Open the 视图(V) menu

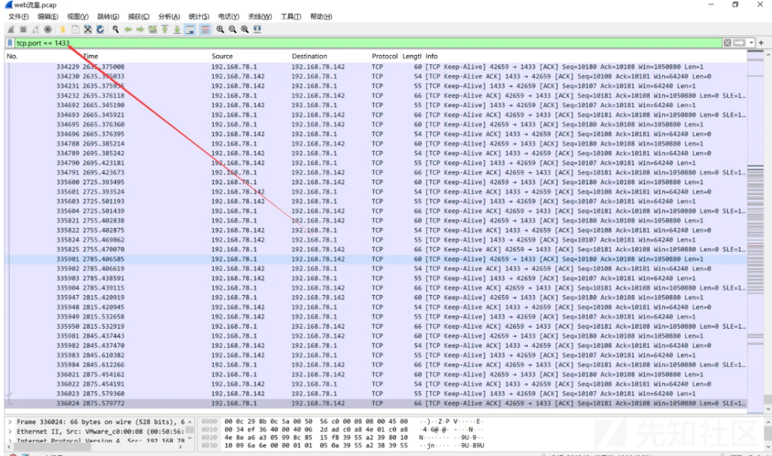coord(78,16)
